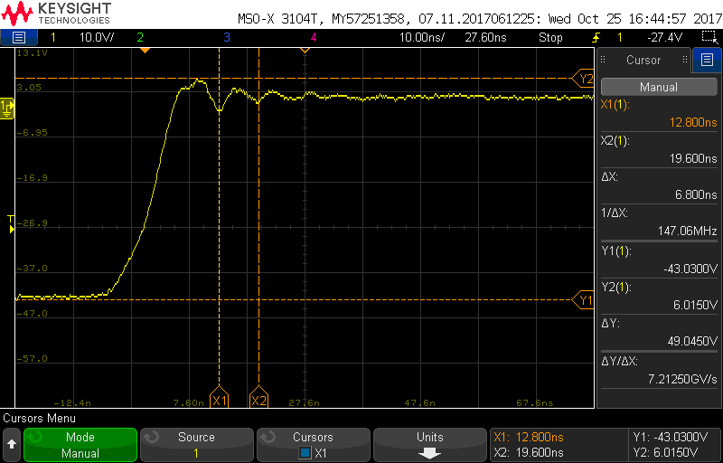Select channel 1 scale 10.0V/
Image resolution: width=723 pixels, height=463 pixels.
pyautogui.click(x=95, y=37)
